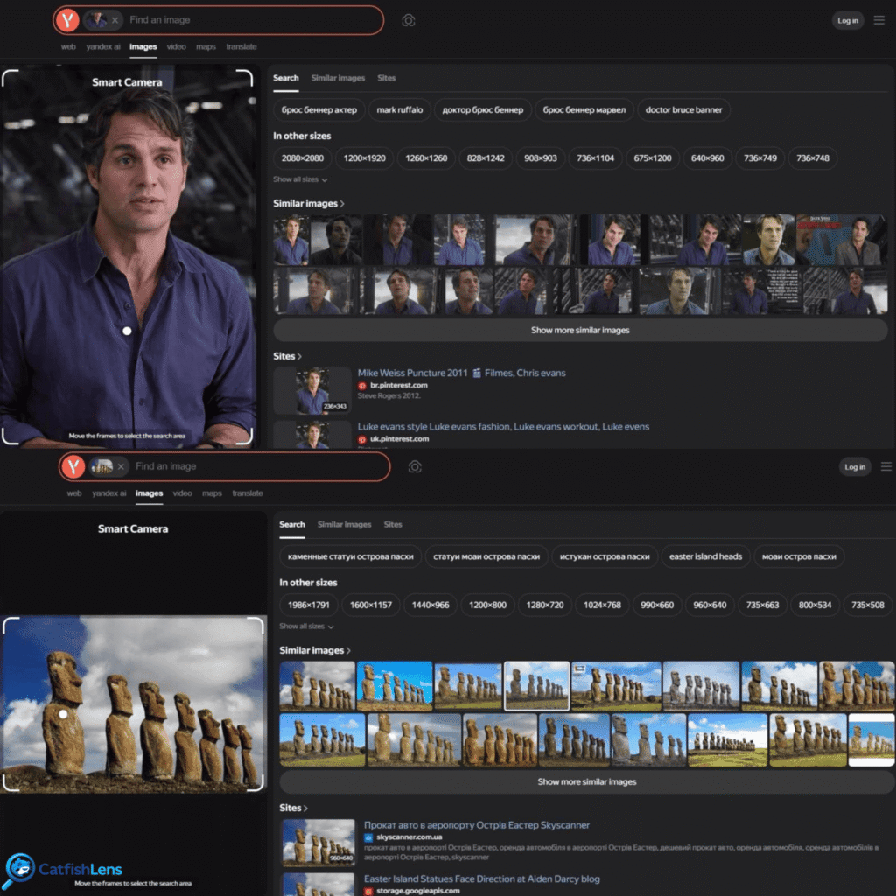Image resolution: width=896 pixels, height=896 pixels.
Task: Click the Yandex logo beside the portrait search bar
Action: pyautogui.click(x=67, y=20)
